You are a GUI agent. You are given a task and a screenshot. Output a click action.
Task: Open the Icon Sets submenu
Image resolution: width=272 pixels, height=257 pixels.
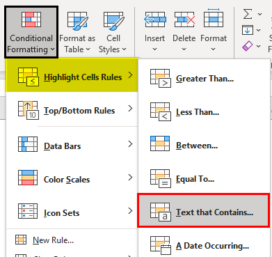(x=72, y=212)
